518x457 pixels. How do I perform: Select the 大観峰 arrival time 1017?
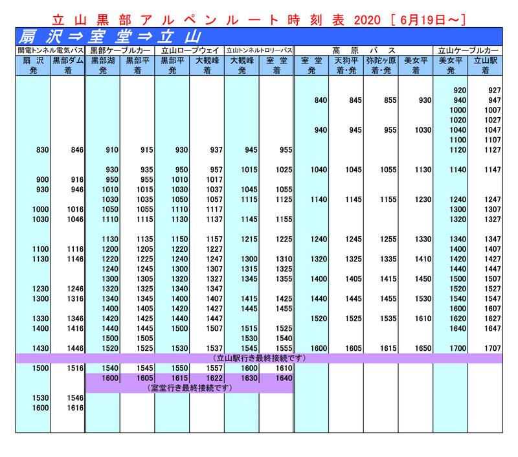(214, 180)
